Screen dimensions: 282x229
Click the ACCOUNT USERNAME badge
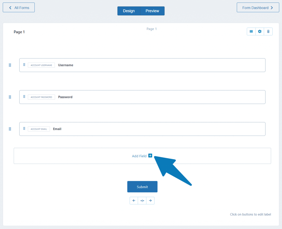pyautogui.click(x=41, y=65)
